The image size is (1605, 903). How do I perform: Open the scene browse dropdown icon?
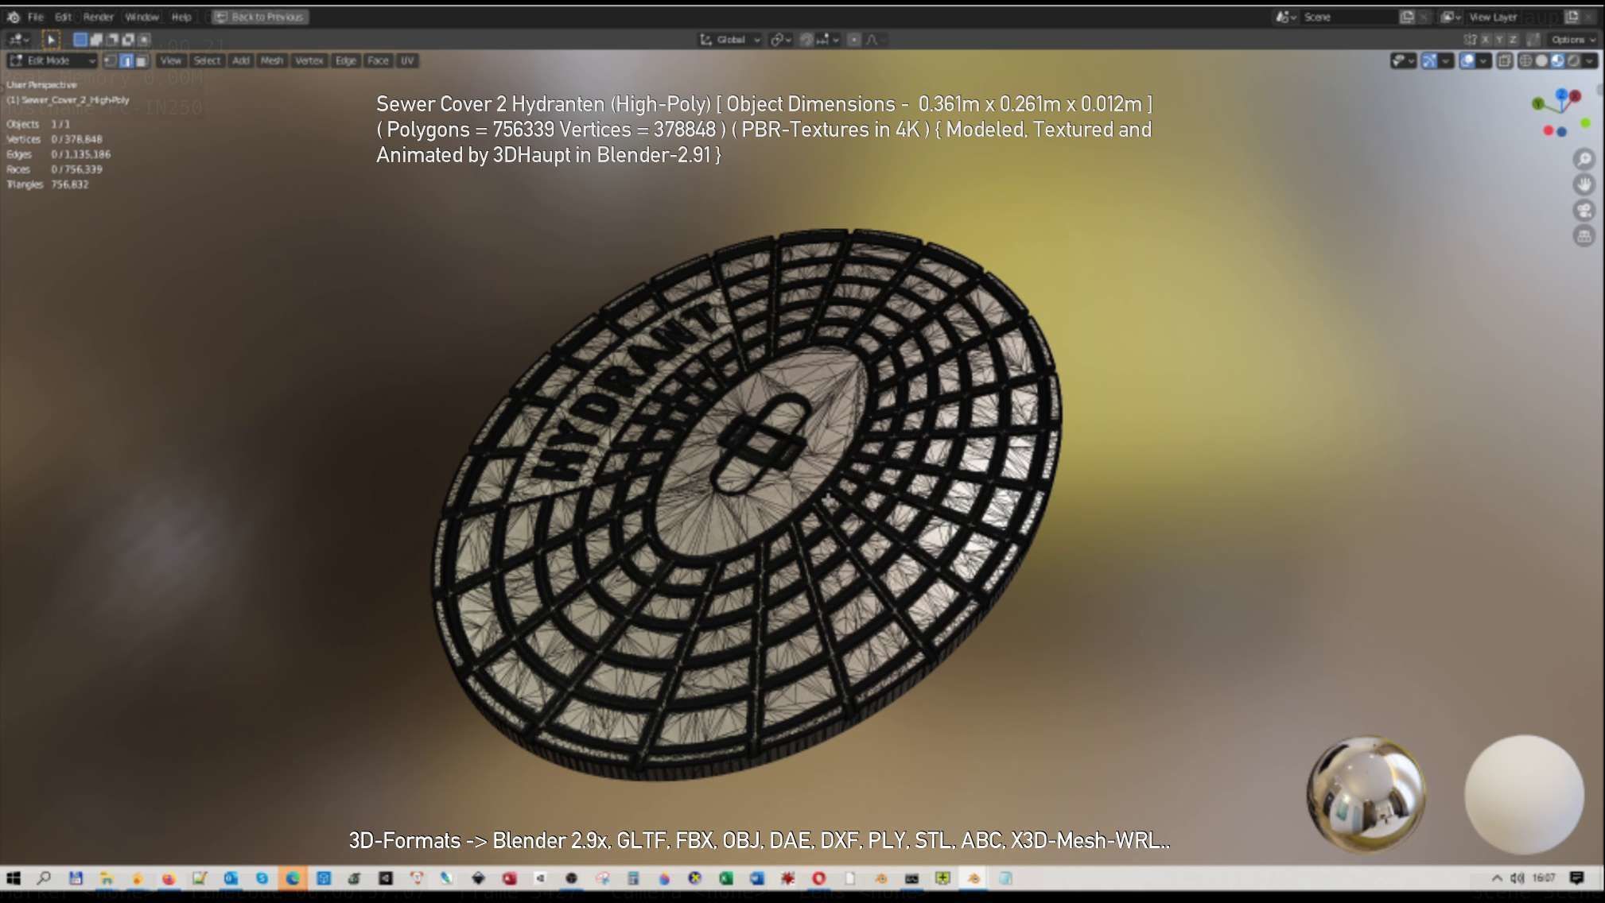[x=1286, y=17]
